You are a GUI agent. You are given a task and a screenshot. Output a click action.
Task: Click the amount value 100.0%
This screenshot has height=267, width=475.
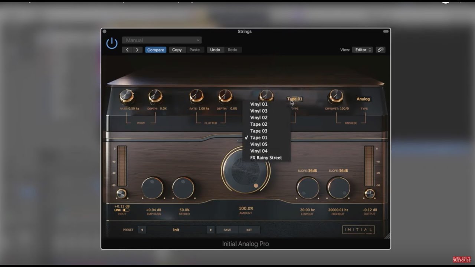click(x=246, y=208)
